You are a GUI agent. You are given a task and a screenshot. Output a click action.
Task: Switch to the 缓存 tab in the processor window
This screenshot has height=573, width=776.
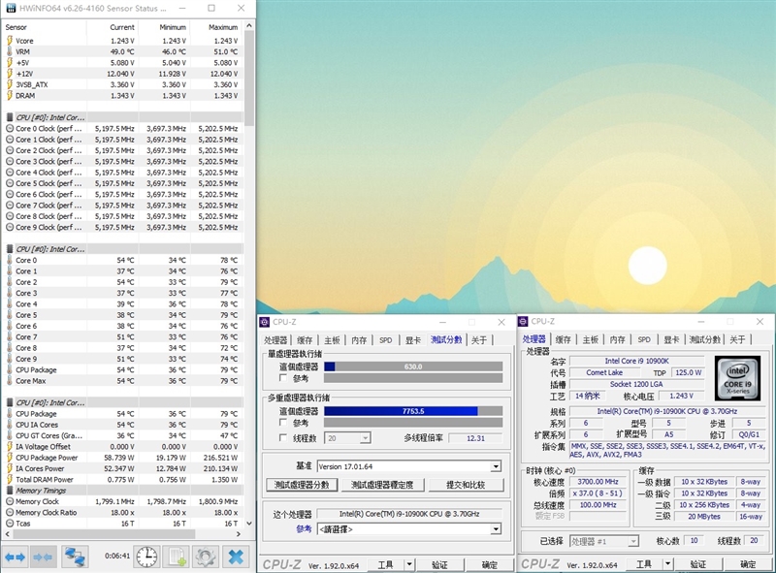565,339
